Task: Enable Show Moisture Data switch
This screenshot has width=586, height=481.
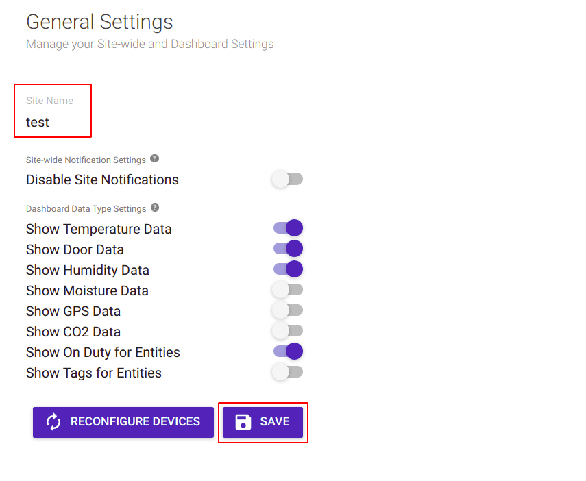Action: [287, 290]
